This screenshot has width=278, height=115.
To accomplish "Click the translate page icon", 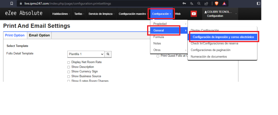I will click(191, 3).
